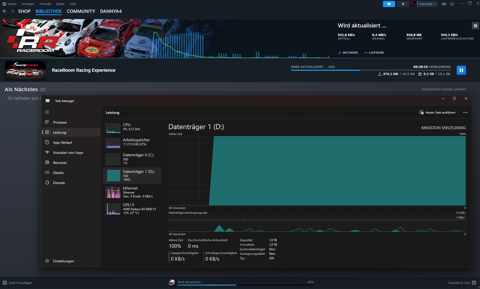Open Steam download settings gear

coord(475,26)
